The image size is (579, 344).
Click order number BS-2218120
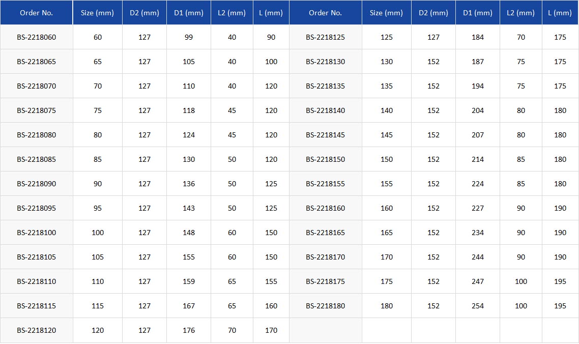point(36,330)
